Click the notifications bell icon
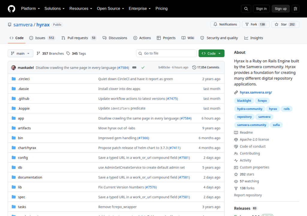The height and width of the screenshot is (216, 307). 215,24
